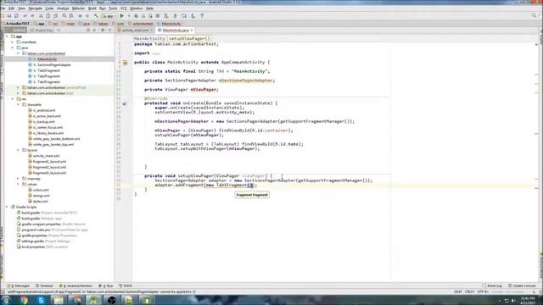
Task: Open the Gradle Console button
Action: point(523,286)
